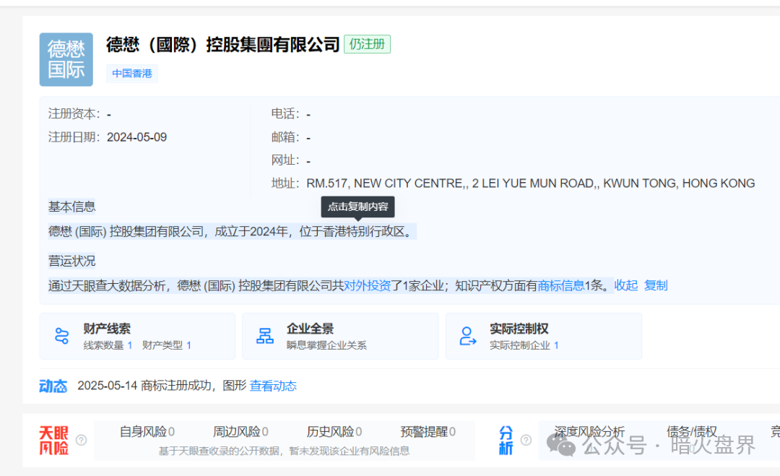
Task: Click the 实际控制权 person icon
Action: (468, 334)
